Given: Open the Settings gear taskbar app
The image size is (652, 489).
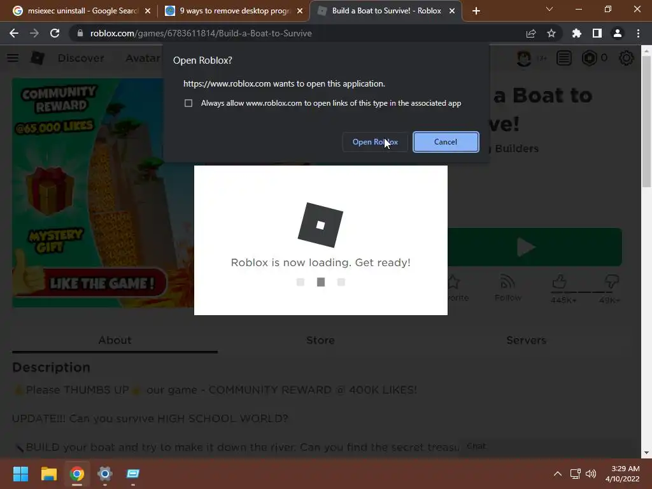Looking at the screenshot, I should 105,474.
